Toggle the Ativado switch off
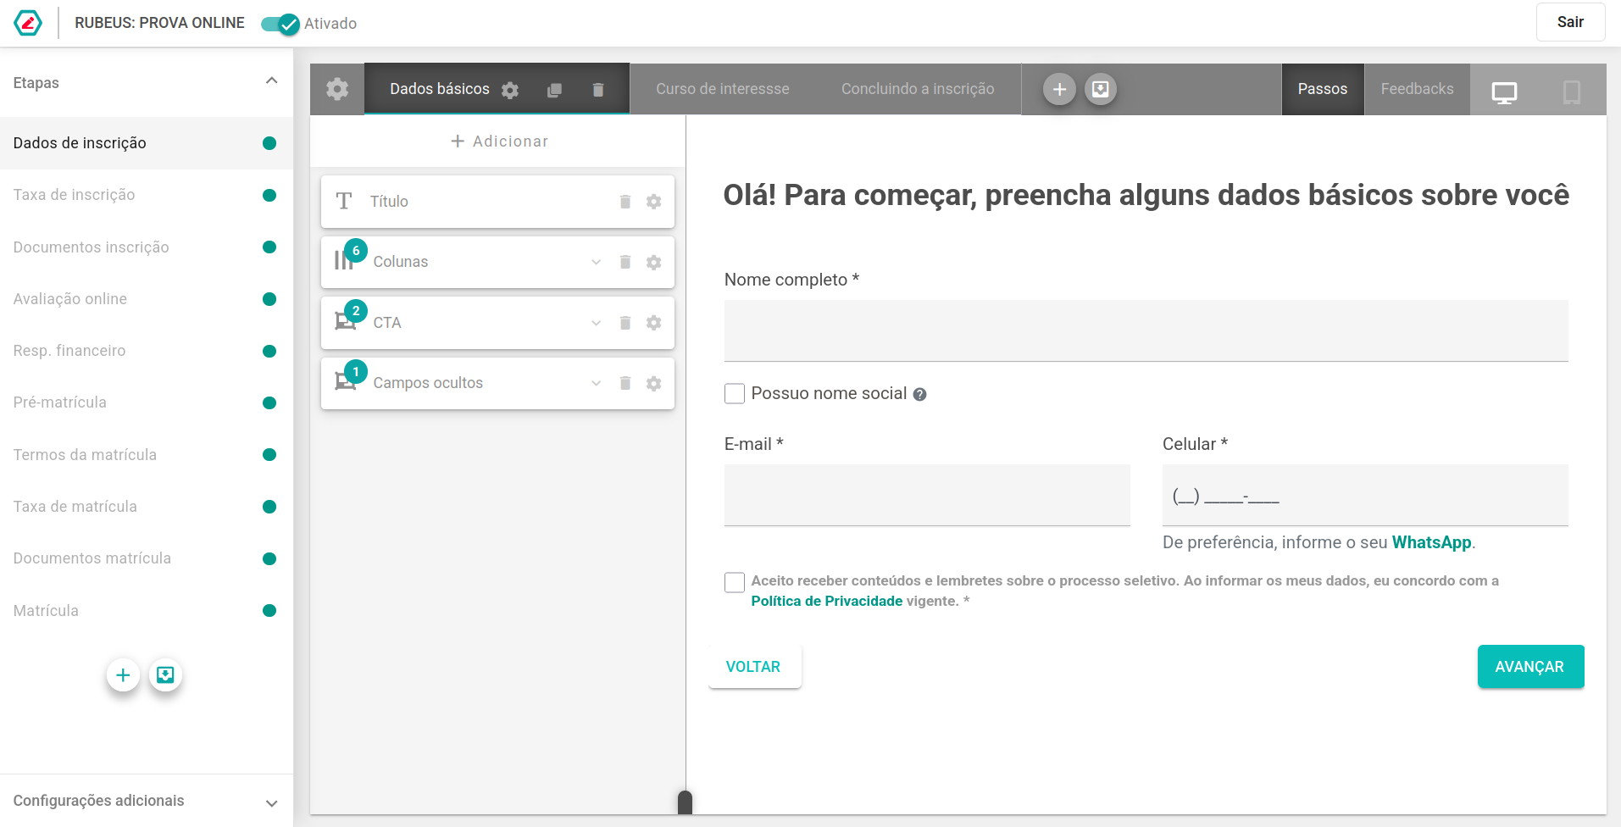1621x827 pixels. pos(280,24)
